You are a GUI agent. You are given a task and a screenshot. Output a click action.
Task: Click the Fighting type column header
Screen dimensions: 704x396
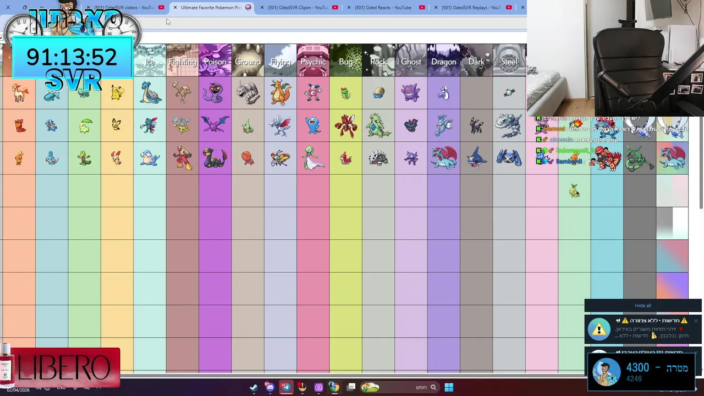182,61
